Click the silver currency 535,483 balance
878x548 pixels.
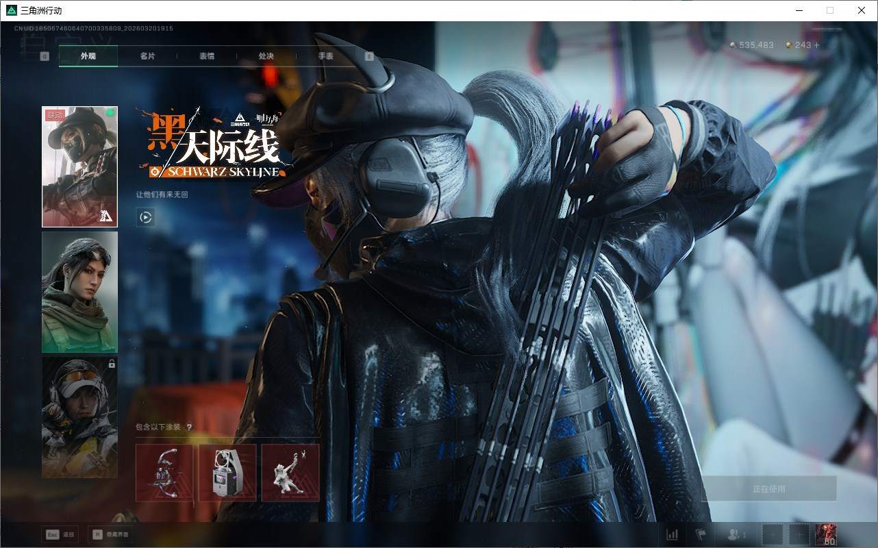[x=752, y=45]
